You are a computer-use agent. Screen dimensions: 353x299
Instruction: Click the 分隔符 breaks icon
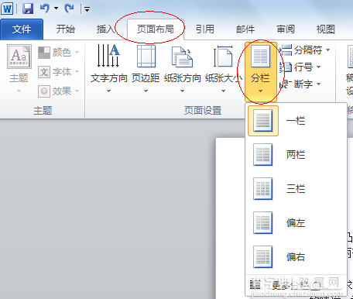click(x=286, y=50)
